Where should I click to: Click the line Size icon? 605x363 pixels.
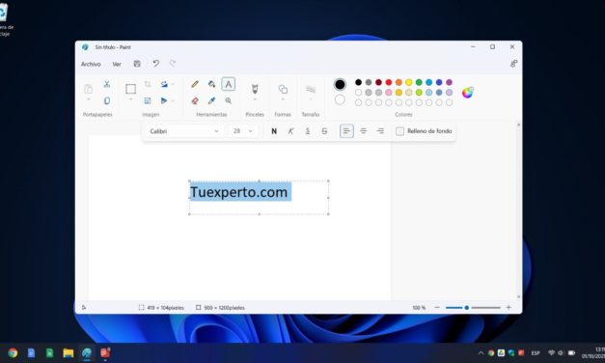coord(311,89)
